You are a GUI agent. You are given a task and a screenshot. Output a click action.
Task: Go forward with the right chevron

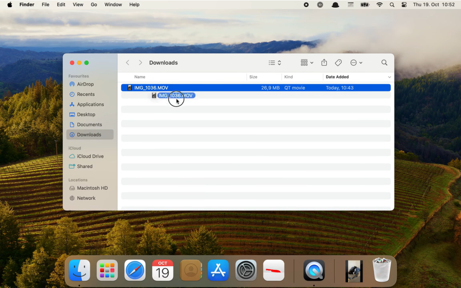pyautogui.click(x=140, y=63)
